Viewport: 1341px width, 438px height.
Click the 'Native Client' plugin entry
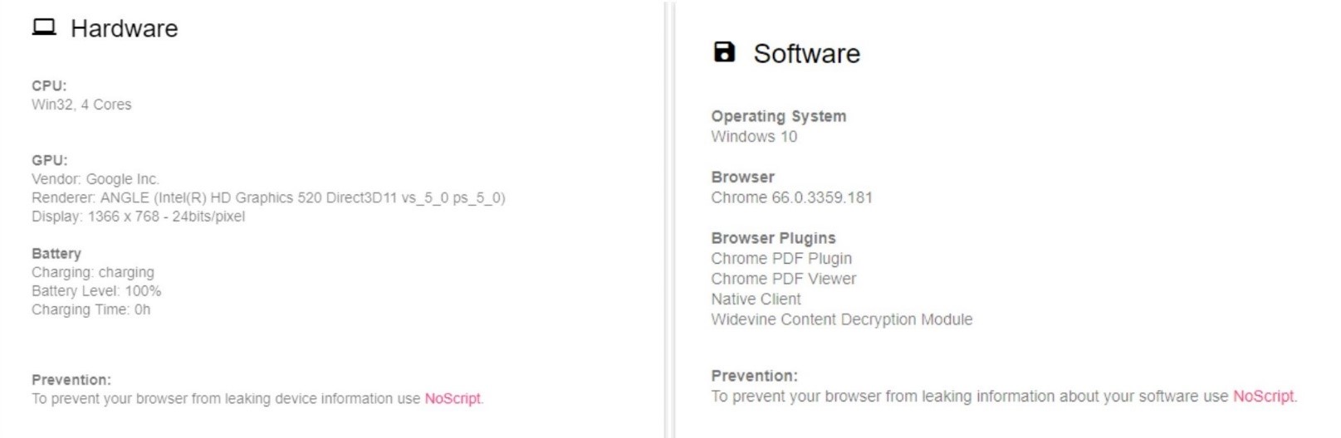[756, 299]
